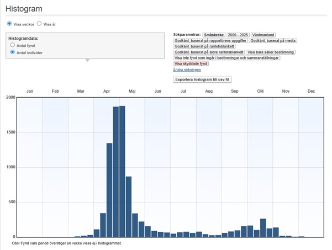332x250 pixels.
Task: Click the October peak bar in histogram
Action: [263, 228]
